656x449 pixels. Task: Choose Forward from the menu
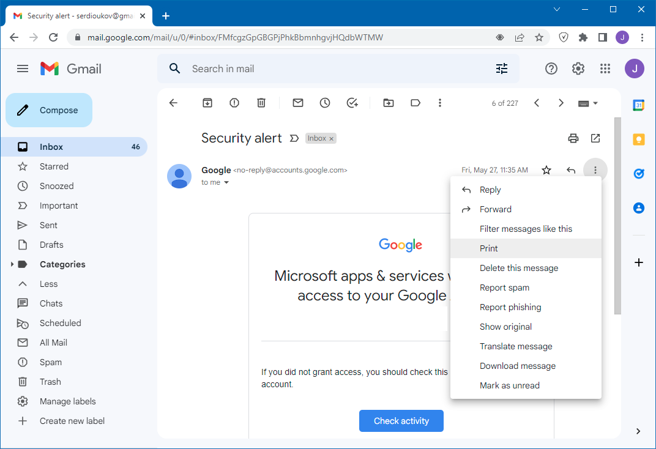click(x=526, y=209)
